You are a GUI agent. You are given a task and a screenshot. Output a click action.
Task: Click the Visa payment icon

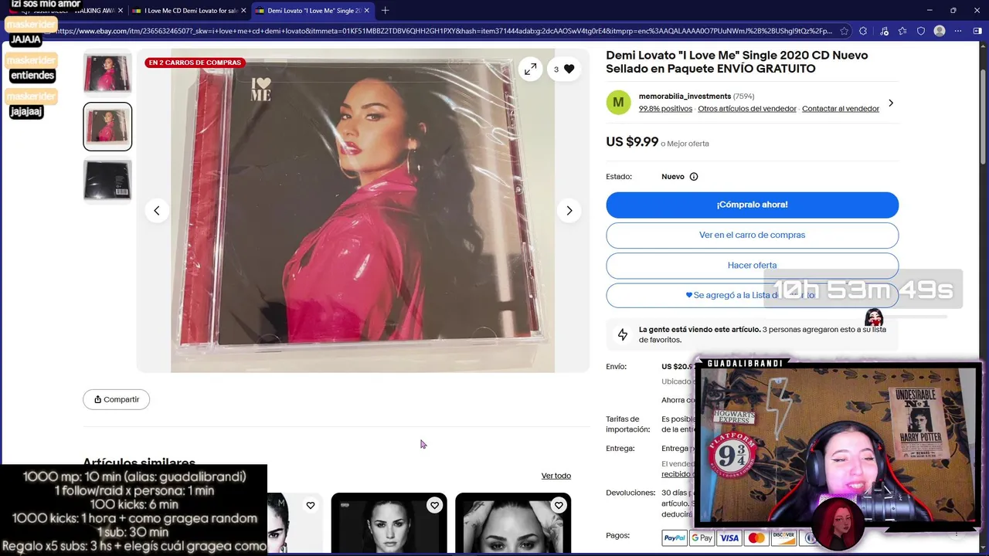click(x=729, y=538)
